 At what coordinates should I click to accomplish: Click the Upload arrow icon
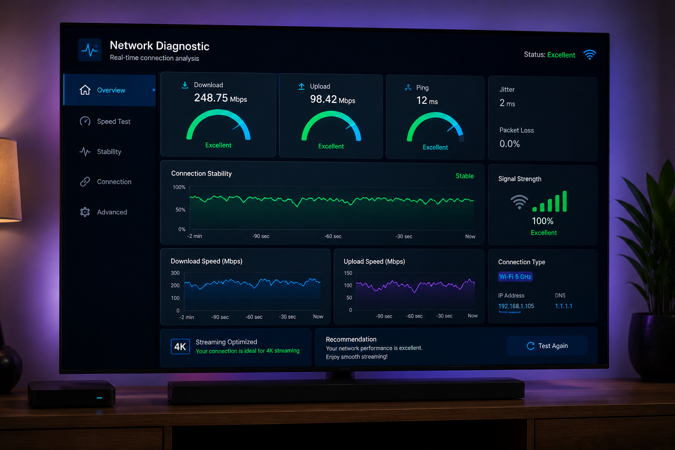pyautogui.click(x=301, y=87)
